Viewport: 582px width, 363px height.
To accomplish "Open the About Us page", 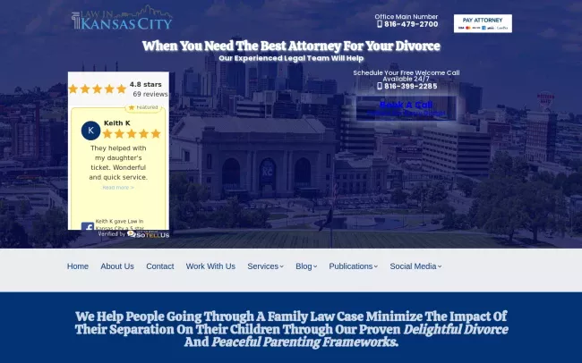I will pos(117,266).
